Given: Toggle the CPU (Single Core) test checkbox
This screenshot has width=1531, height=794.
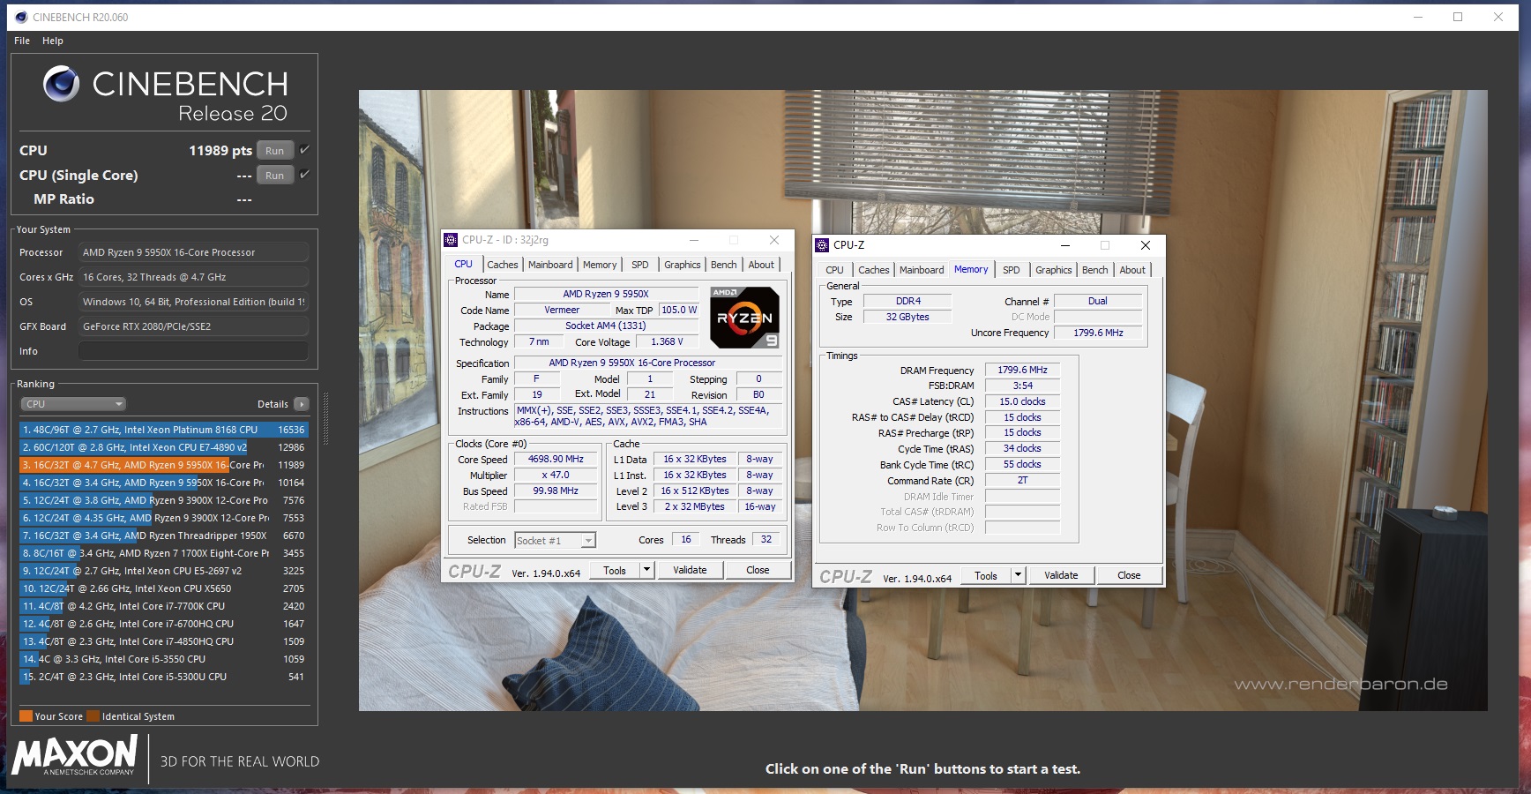Looking at the screenshot, I should tap(304, 175).
